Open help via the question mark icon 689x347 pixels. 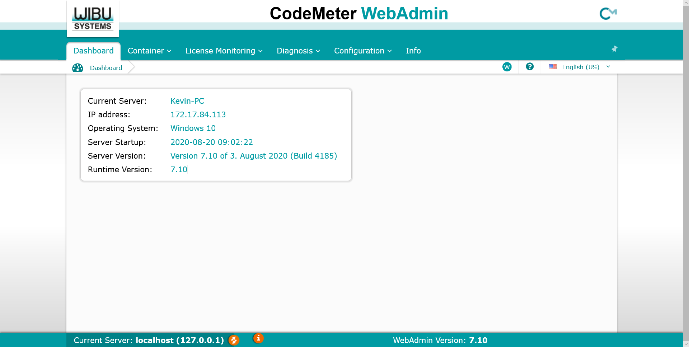[530, 66]
